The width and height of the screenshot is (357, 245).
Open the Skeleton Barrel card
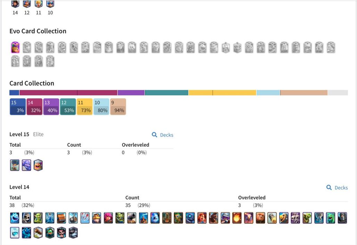[x=73, y=218]
